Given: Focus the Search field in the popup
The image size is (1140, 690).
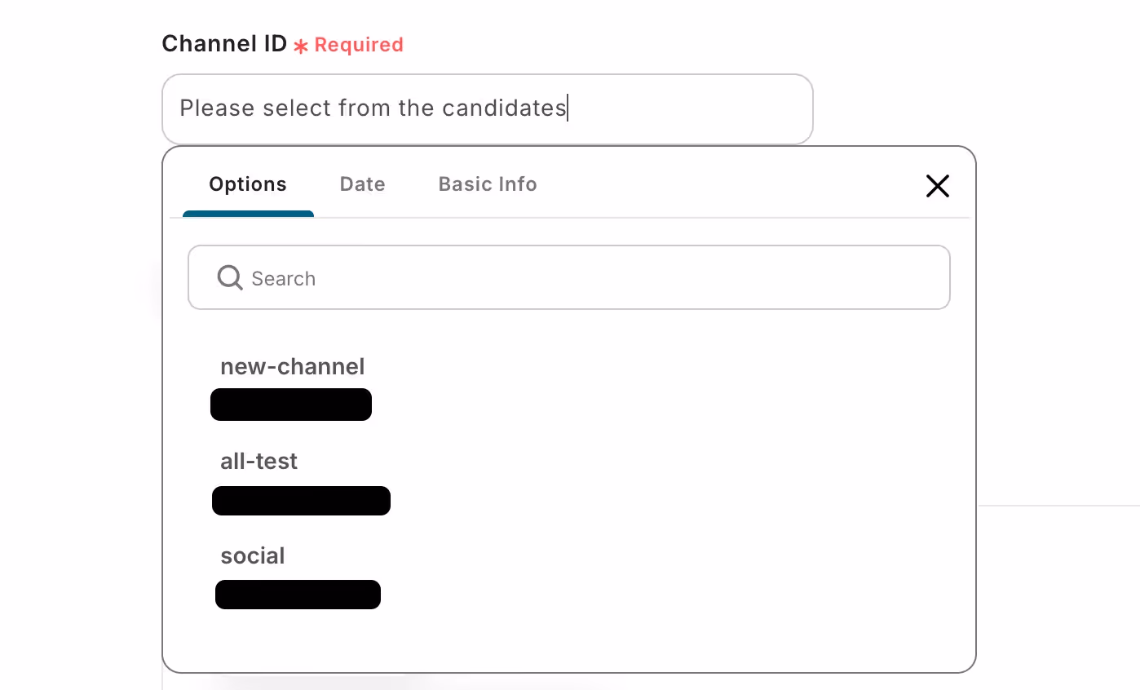Looking at the screenshot, I should [x=569, y=277].
